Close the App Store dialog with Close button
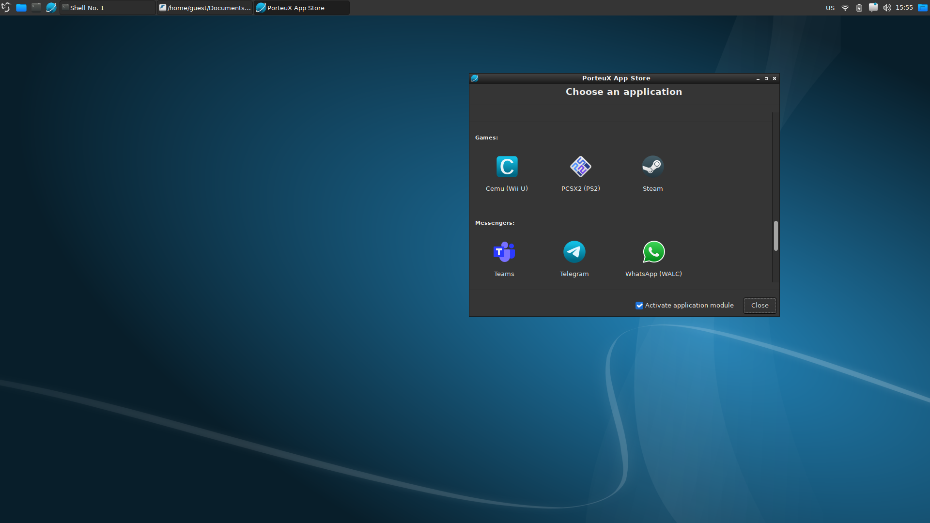 [x=759, y=306]
